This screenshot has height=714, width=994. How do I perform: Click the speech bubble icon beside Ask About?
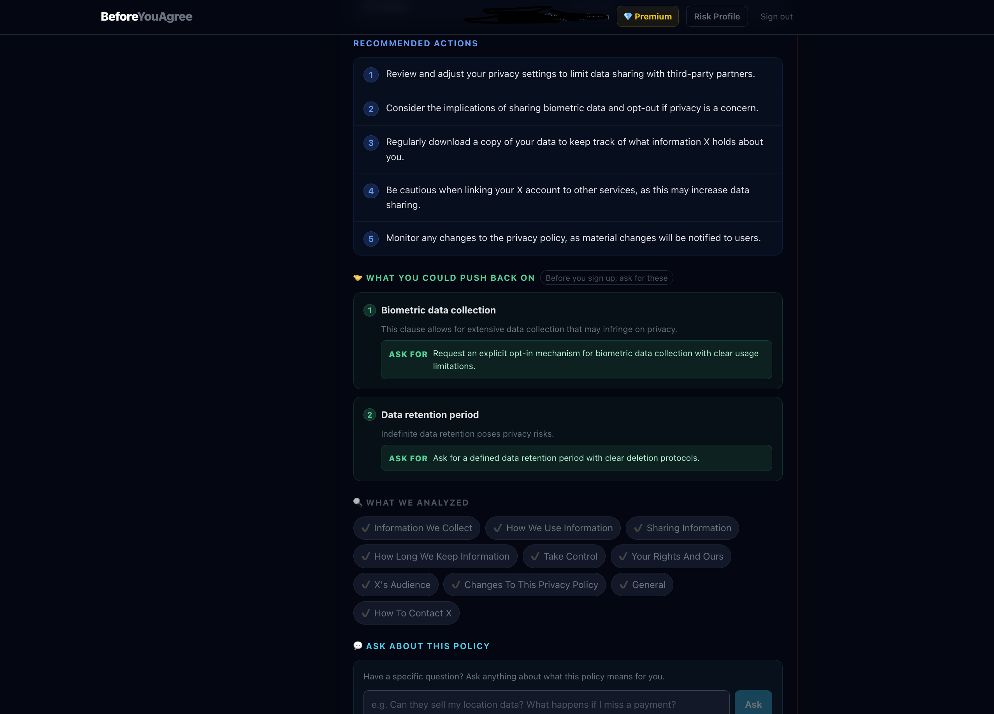point(358,646)
